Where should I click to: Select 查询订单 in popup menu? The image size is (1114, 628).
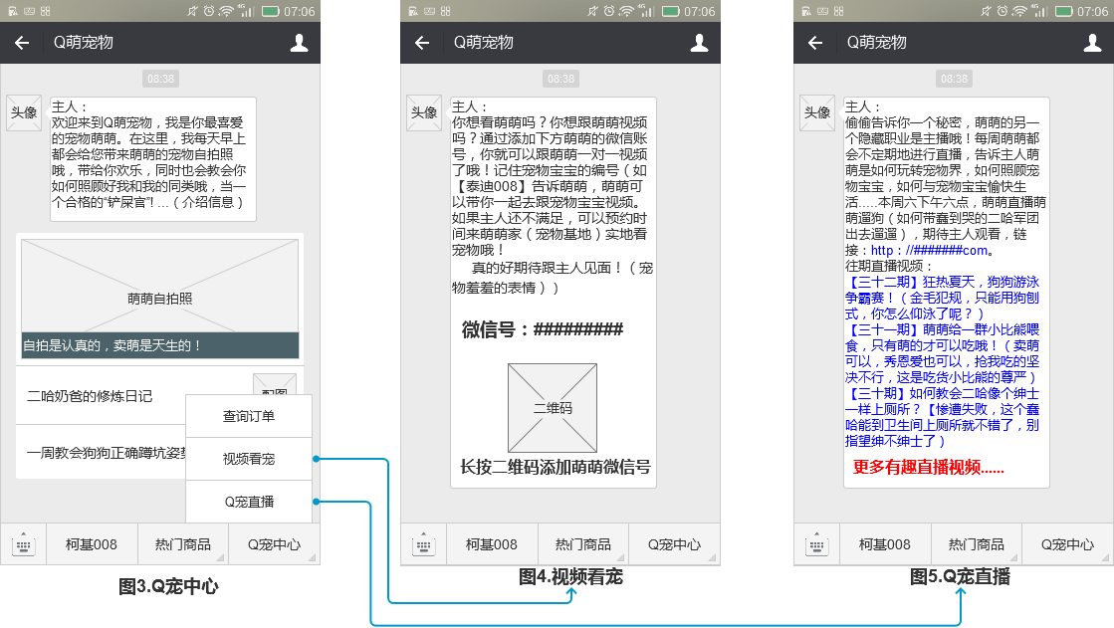pos(249,416)
